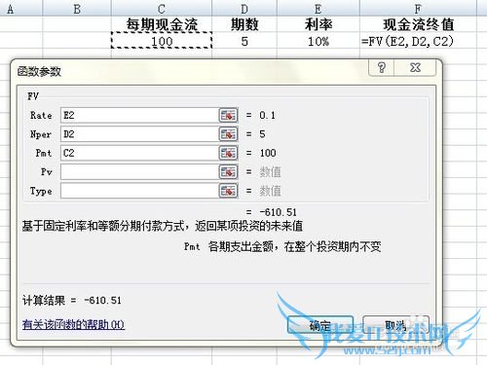The height and width of the screenshot is (365, 487).
Task: Open the dialog help question mark button
Action: click(x=382, y=67)
